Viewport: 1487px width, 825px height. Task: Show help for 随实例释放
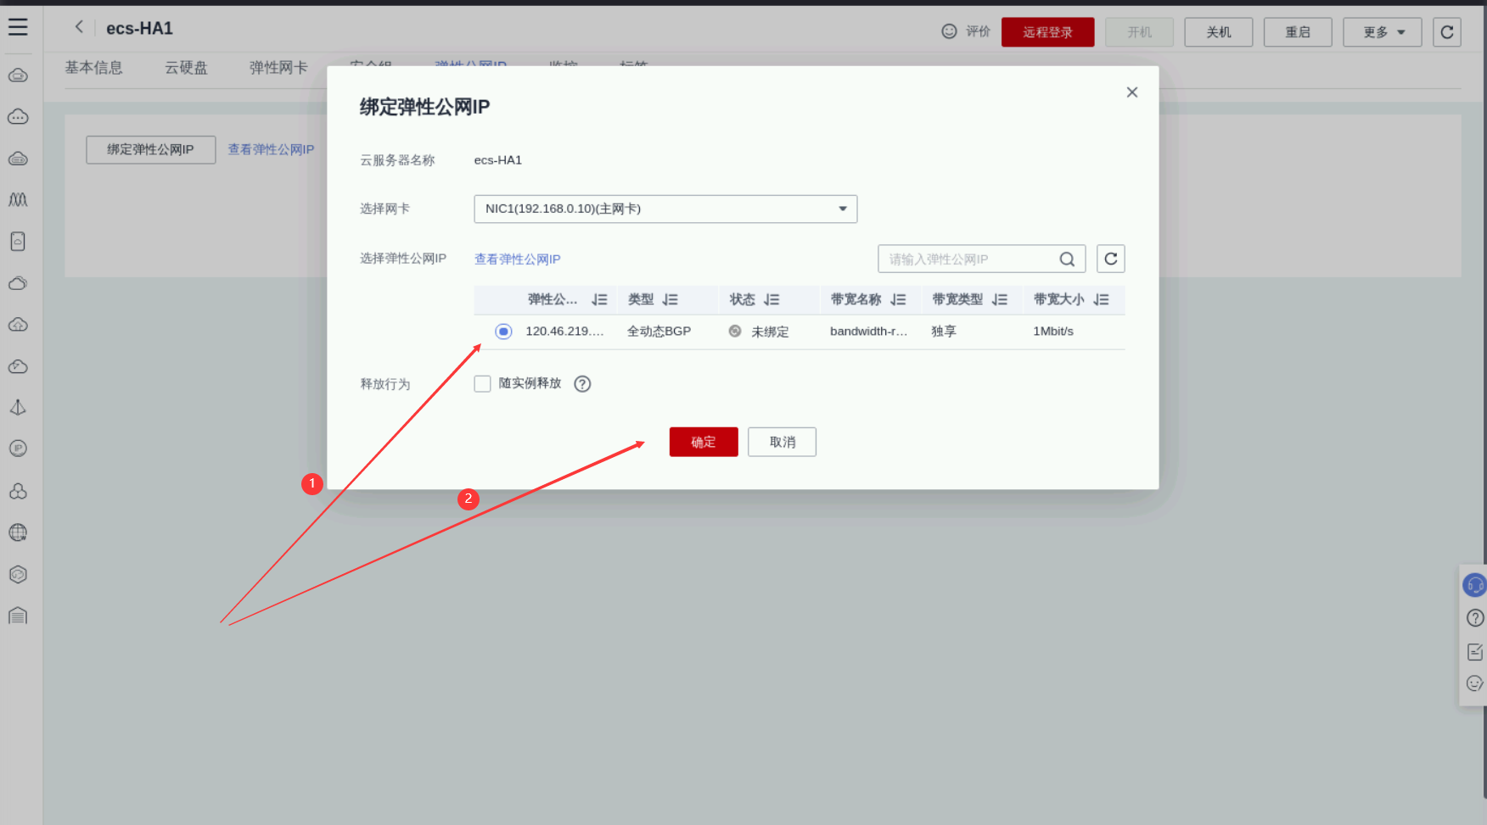[582, 384]
